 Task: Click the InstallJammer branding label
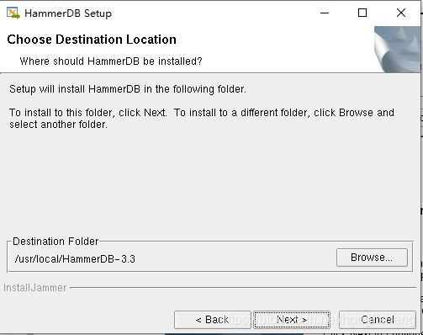(34, 288)
